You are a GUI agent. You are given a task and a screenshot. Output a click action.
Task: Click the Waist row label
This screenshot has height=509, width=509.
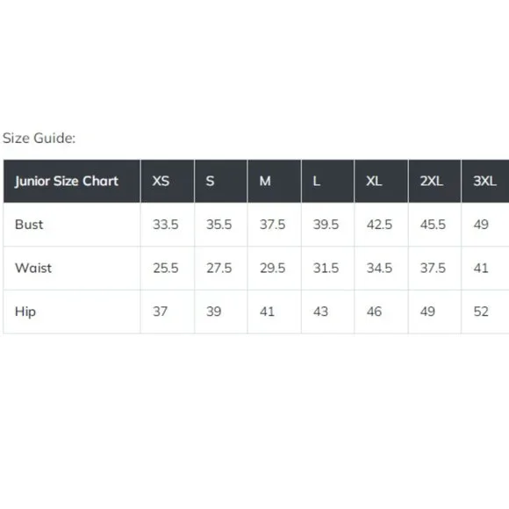[33, 269]
